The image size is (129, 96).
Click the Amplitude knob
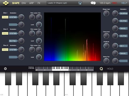pyautogui.click(x=106, y=46)
